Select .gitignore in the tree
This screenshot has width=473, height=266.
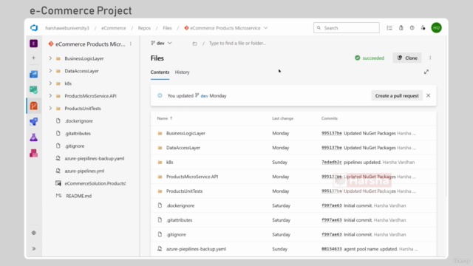pyautogui.click(x=75, y=146)
